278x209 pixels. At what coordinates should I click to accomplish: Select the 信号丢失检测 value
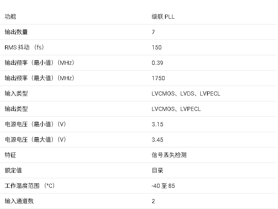(x=169, y=155)
